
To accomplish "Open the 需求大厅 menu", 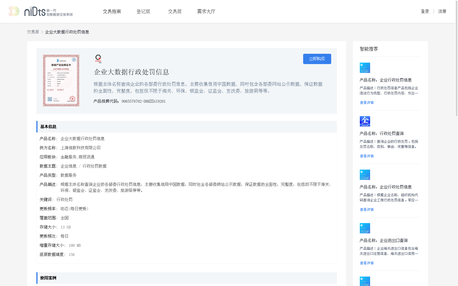I will point(206,11).
